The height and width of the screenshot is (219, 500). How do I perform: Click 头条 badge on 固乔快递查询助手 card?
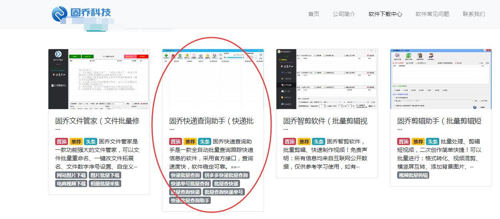point(204,141)
